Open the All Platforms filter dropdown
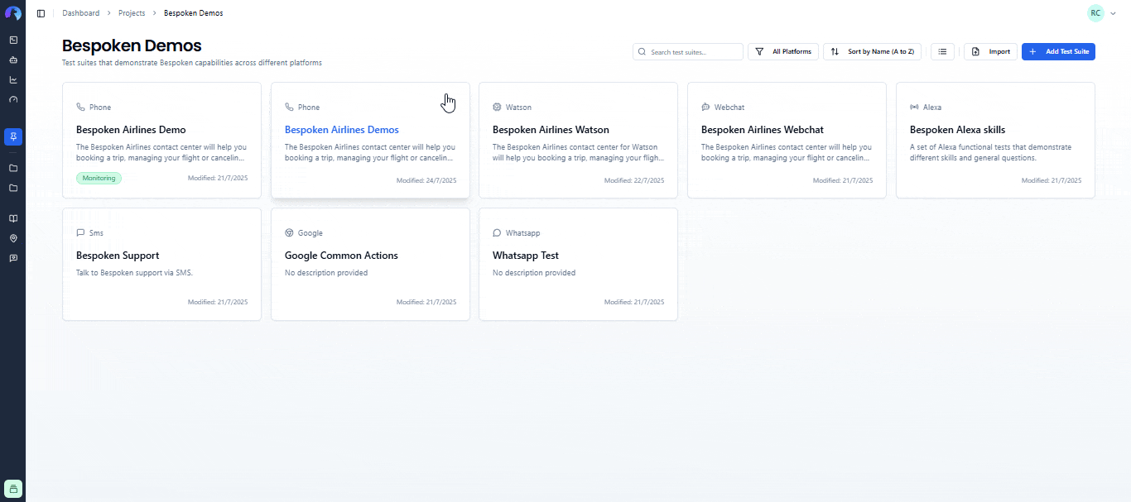This screenshot has width=1131, height=502. click(783, 51)
